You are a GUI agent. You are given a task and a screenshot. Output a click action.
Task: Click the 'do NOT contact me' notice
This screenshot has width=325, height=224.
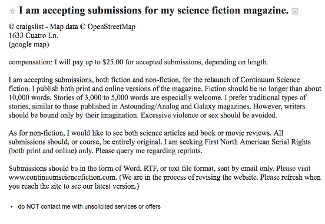pyautogui.click(x=89, y=206)
